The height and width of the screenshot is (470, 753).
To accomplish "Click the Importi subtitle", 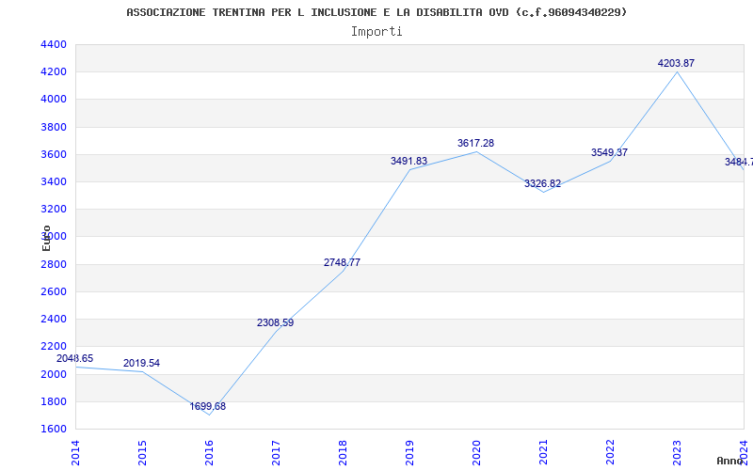I will [376, 32].
